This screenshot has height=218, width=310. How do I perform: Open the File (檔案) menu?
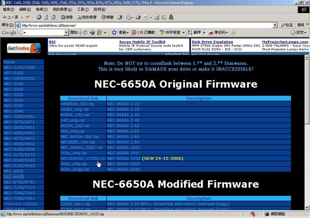pos(9,9)
